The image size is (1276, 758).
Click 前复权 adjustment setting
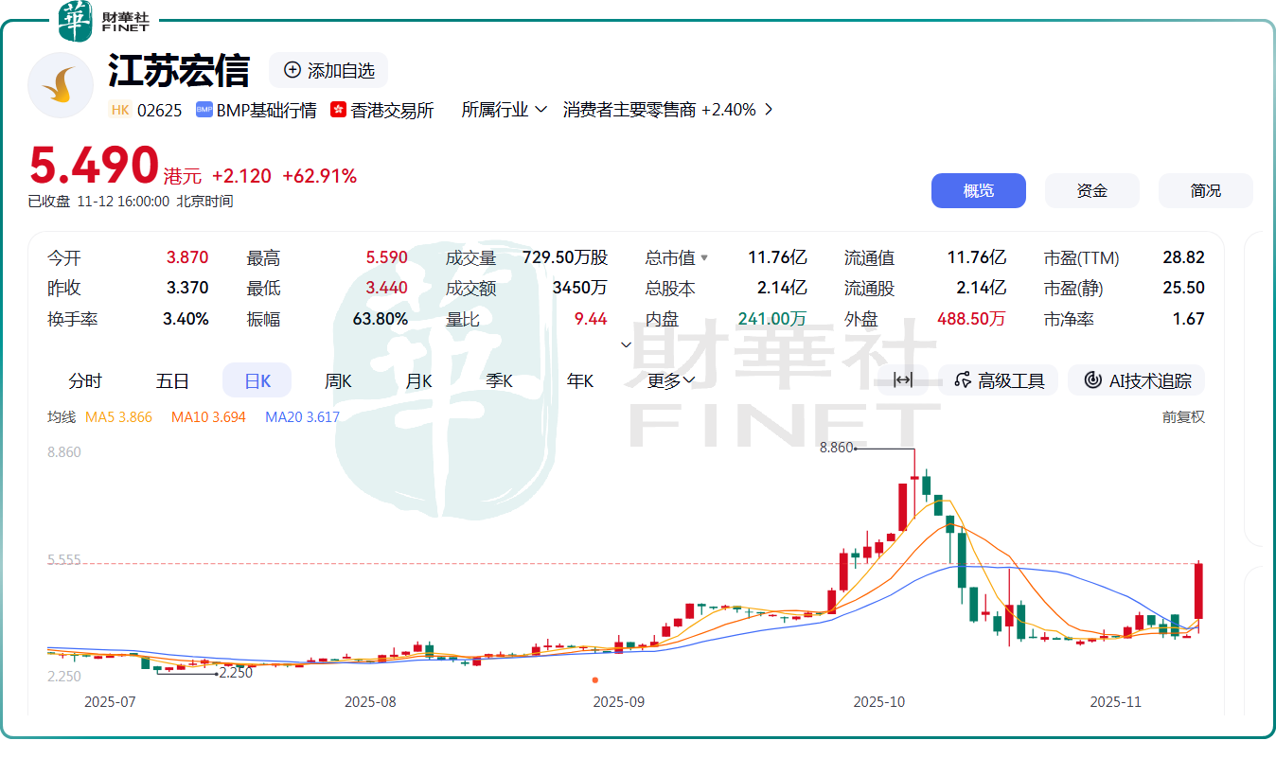click(x=1183, y=416)
